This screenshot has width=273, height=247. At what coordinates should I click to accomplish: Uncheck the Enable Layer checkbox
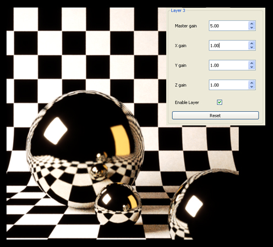(x=220, y=102)
